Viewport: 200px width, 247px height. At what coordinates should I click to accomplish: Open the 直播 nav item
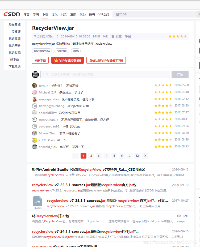coord(73,14)
